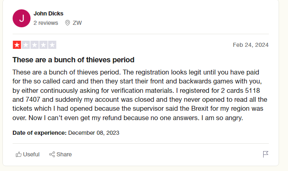Image resolution: width=288 pixels, height=171 pixels.
Task: Click the December 08, 2023 experience date
Action: pyautogui.click(x=94, y=133)
